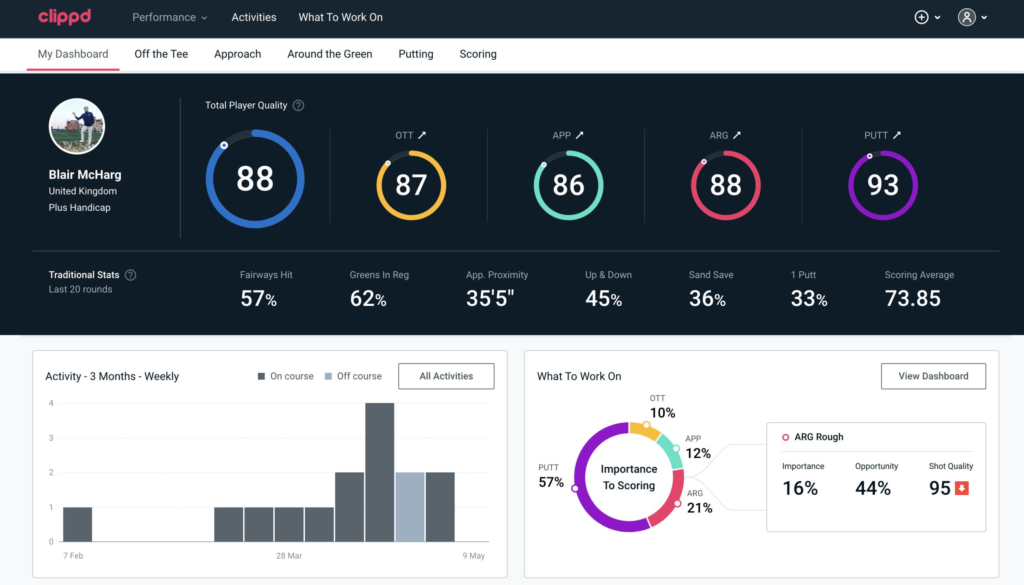The height and width of the screenshot is (585, 1024).
Task: Click the add activity plus icon
Action: pos(922,18)
